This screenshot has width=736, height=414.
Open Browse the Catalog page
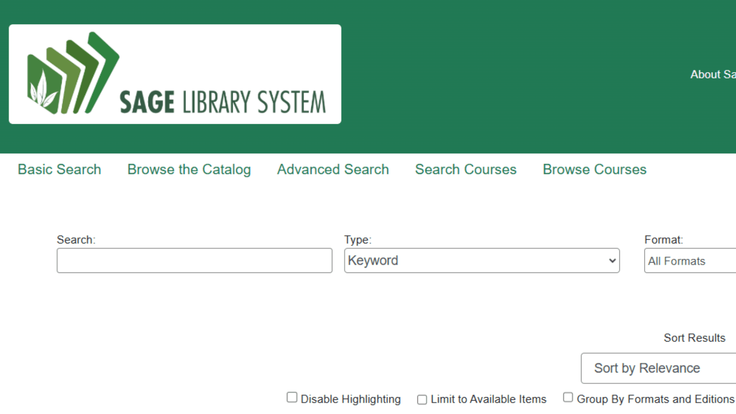coord(189,169)
